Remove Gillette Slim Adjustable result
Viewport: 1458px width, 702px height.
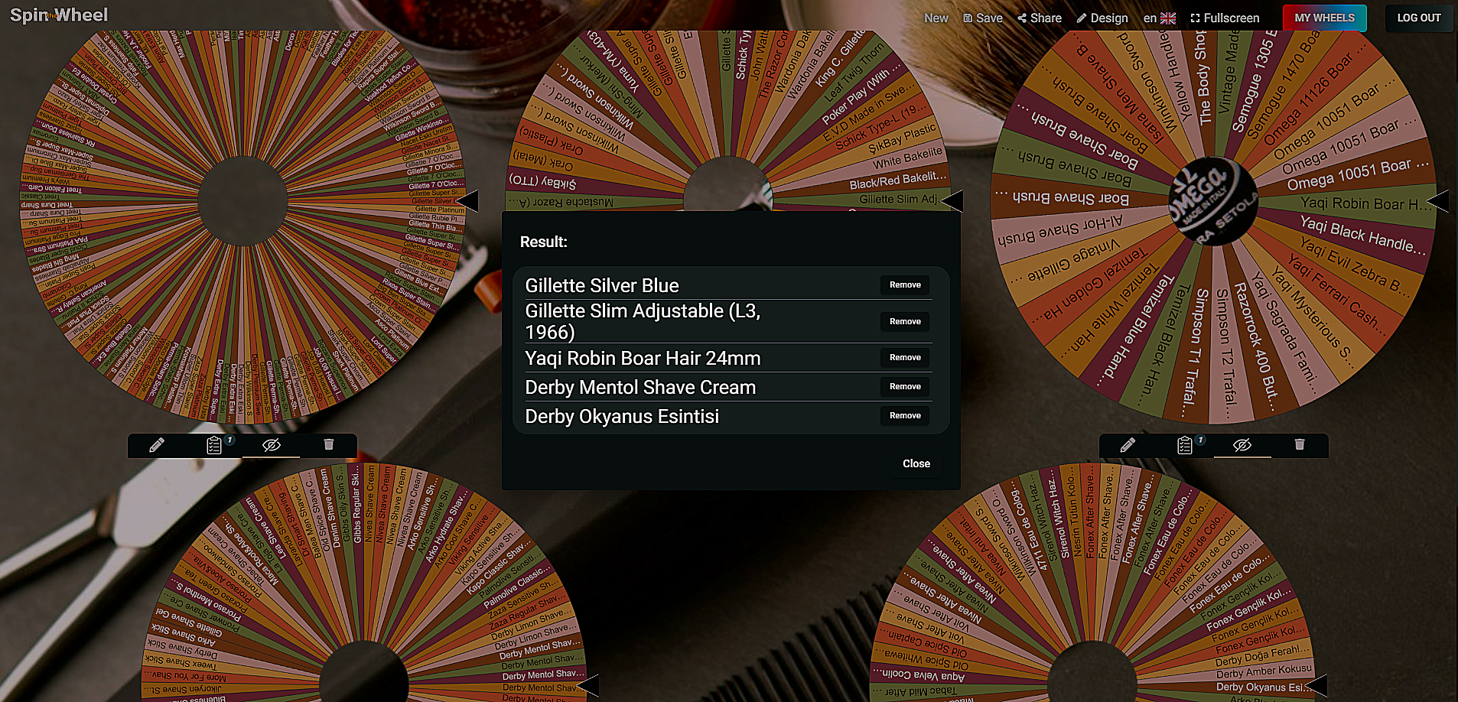905,321
